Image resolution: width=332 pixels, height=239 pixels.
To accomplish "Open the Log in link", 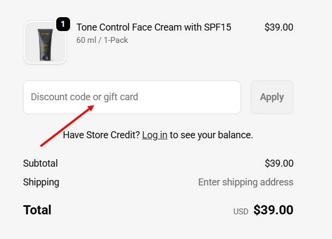I will pyautogui.click(x=155, y=135).
